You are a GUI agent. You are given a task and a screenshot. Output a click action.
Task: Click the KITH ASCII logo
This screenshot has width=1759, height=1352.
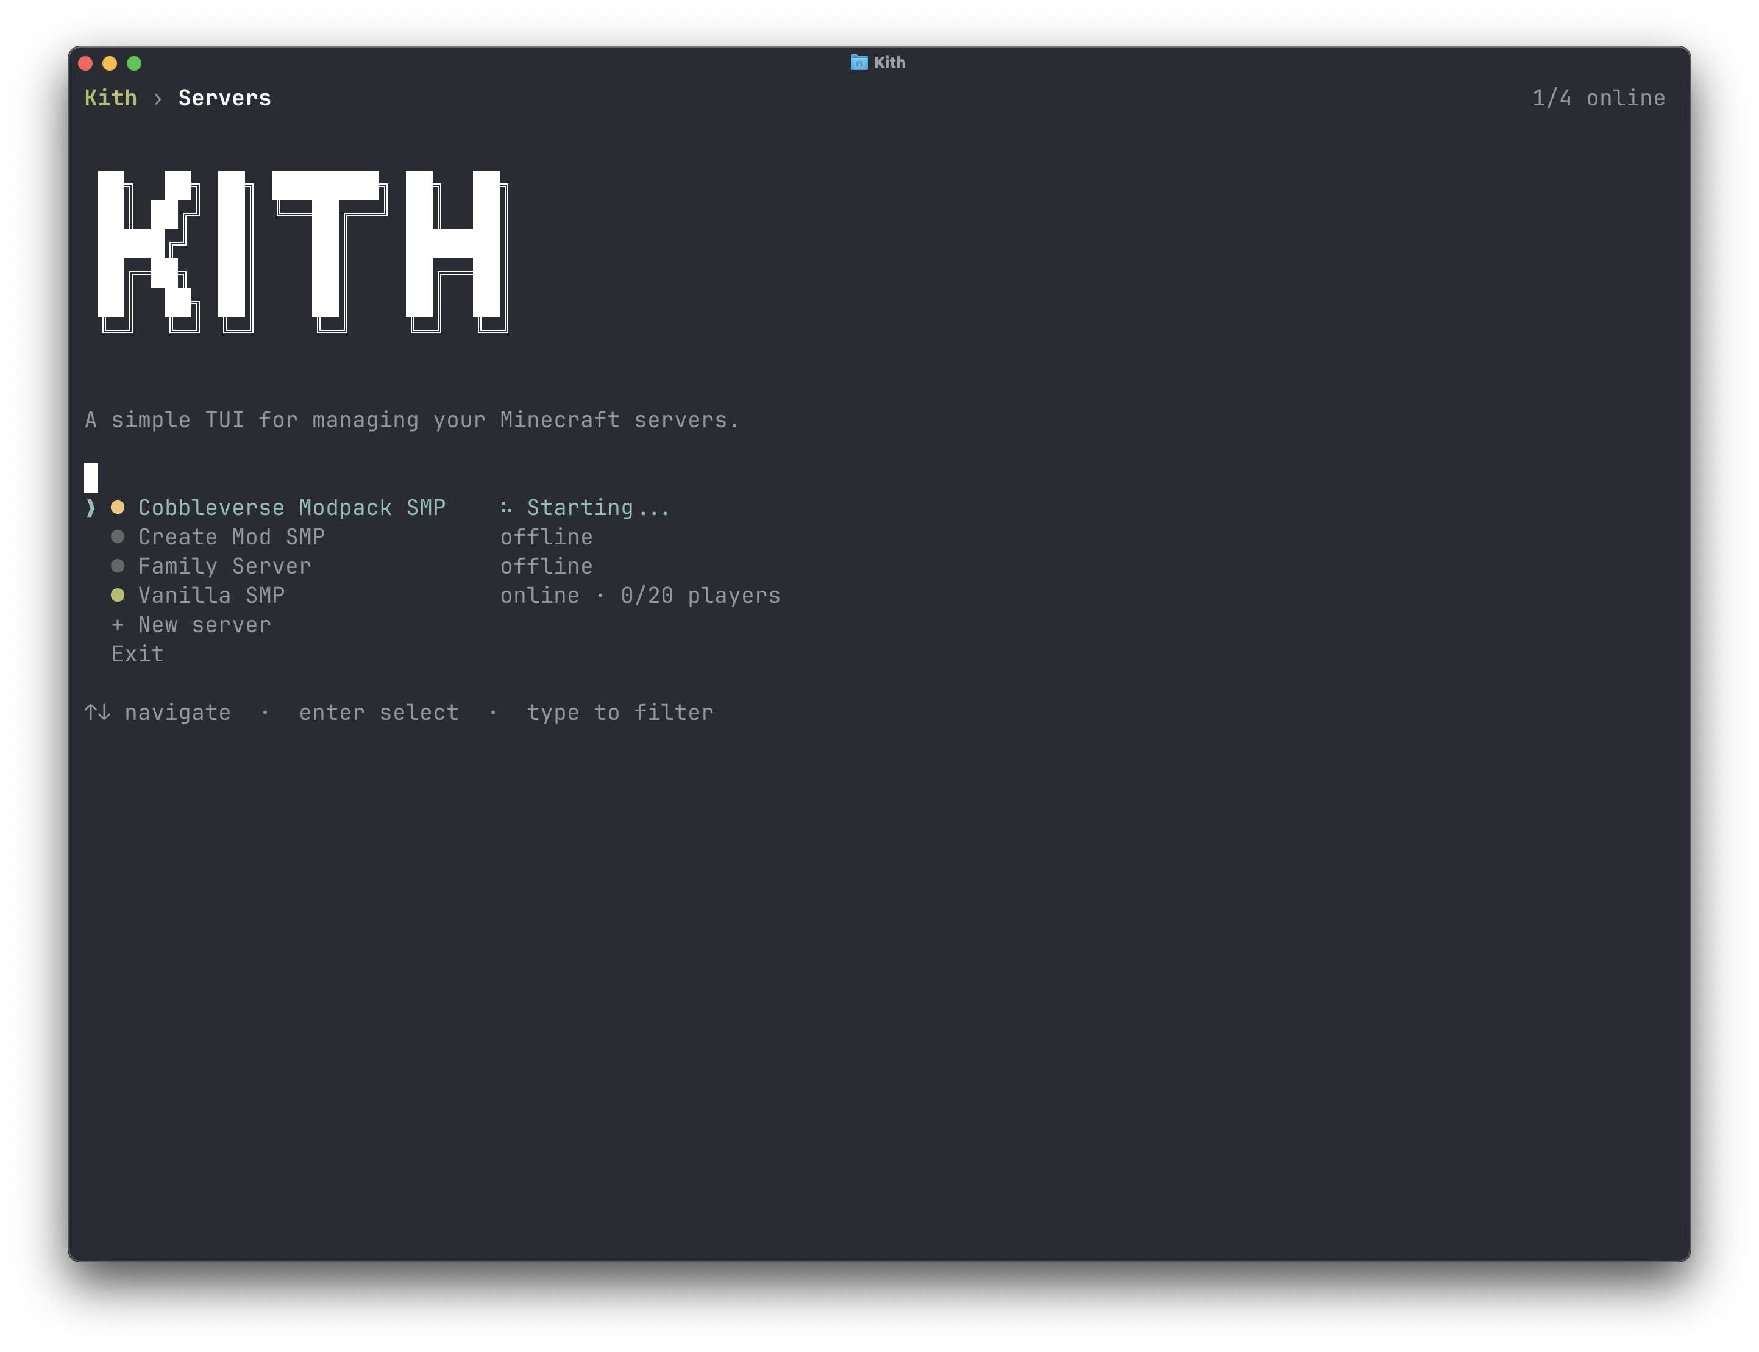tap(302, 252)
